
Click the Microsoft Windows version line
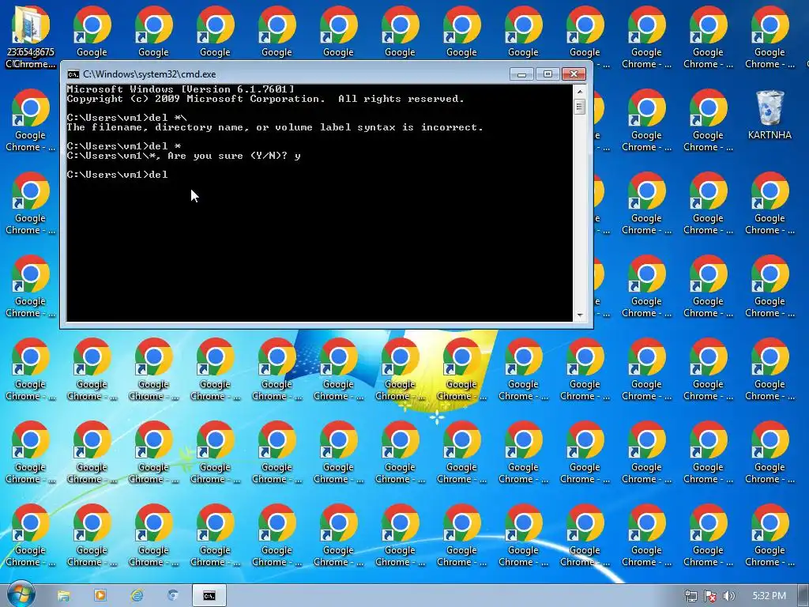coord(181,89)
